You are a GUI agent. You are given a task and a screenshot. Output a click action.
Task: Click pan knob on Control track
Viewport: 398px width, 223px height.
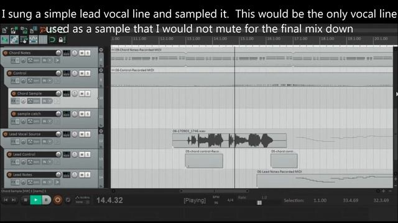point(75,73)
